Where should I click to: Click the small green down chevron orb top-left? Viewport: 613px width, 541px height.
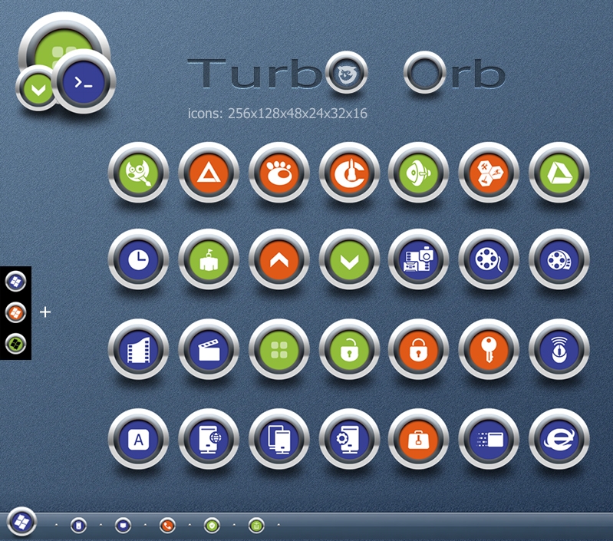[x=38, y=89]
